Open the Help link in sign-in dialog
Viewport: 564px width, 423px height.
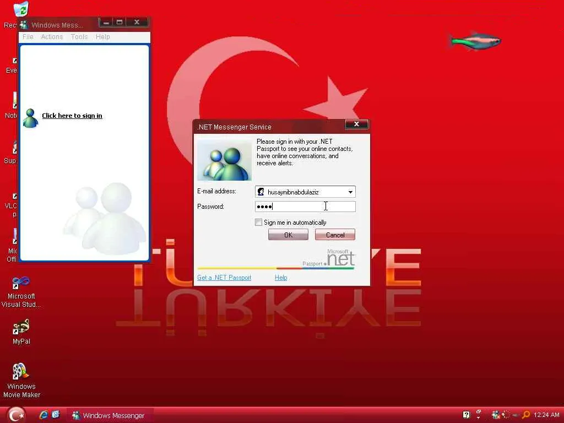(281, 278)
